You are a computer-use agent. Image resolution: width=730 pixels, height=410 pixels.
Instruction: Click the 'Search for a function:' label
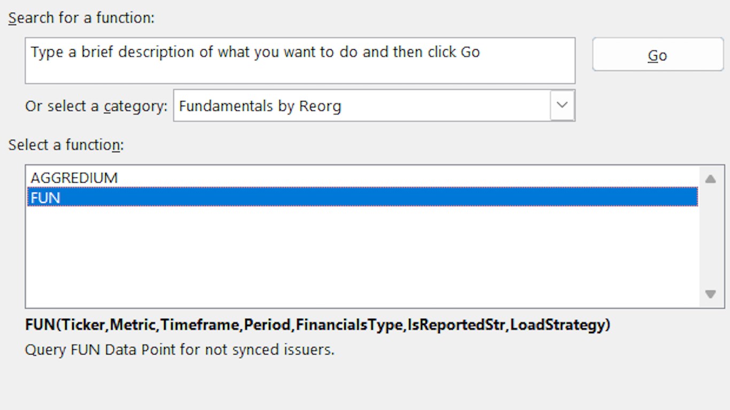[x=81, y=18]
